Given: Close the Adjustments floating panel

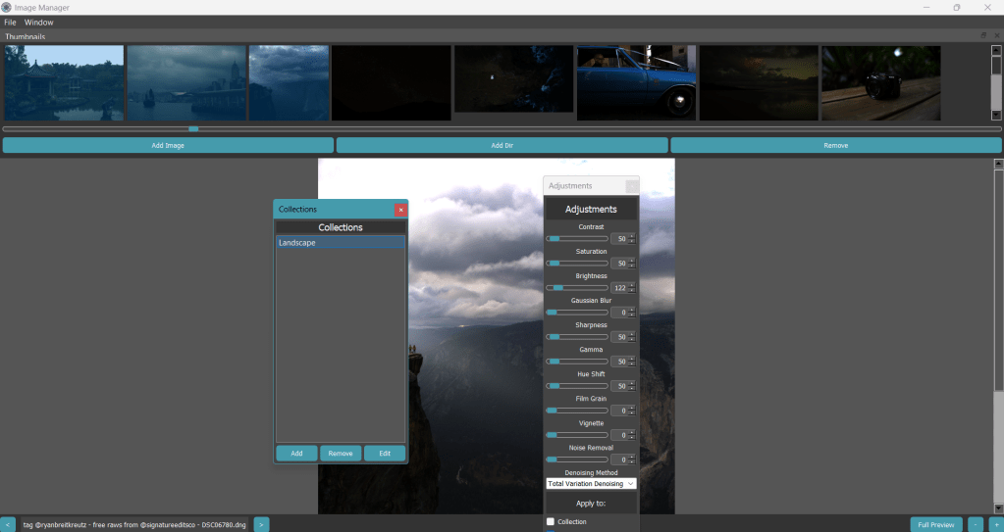Looking at the screenshot, I should click(632, 186).
